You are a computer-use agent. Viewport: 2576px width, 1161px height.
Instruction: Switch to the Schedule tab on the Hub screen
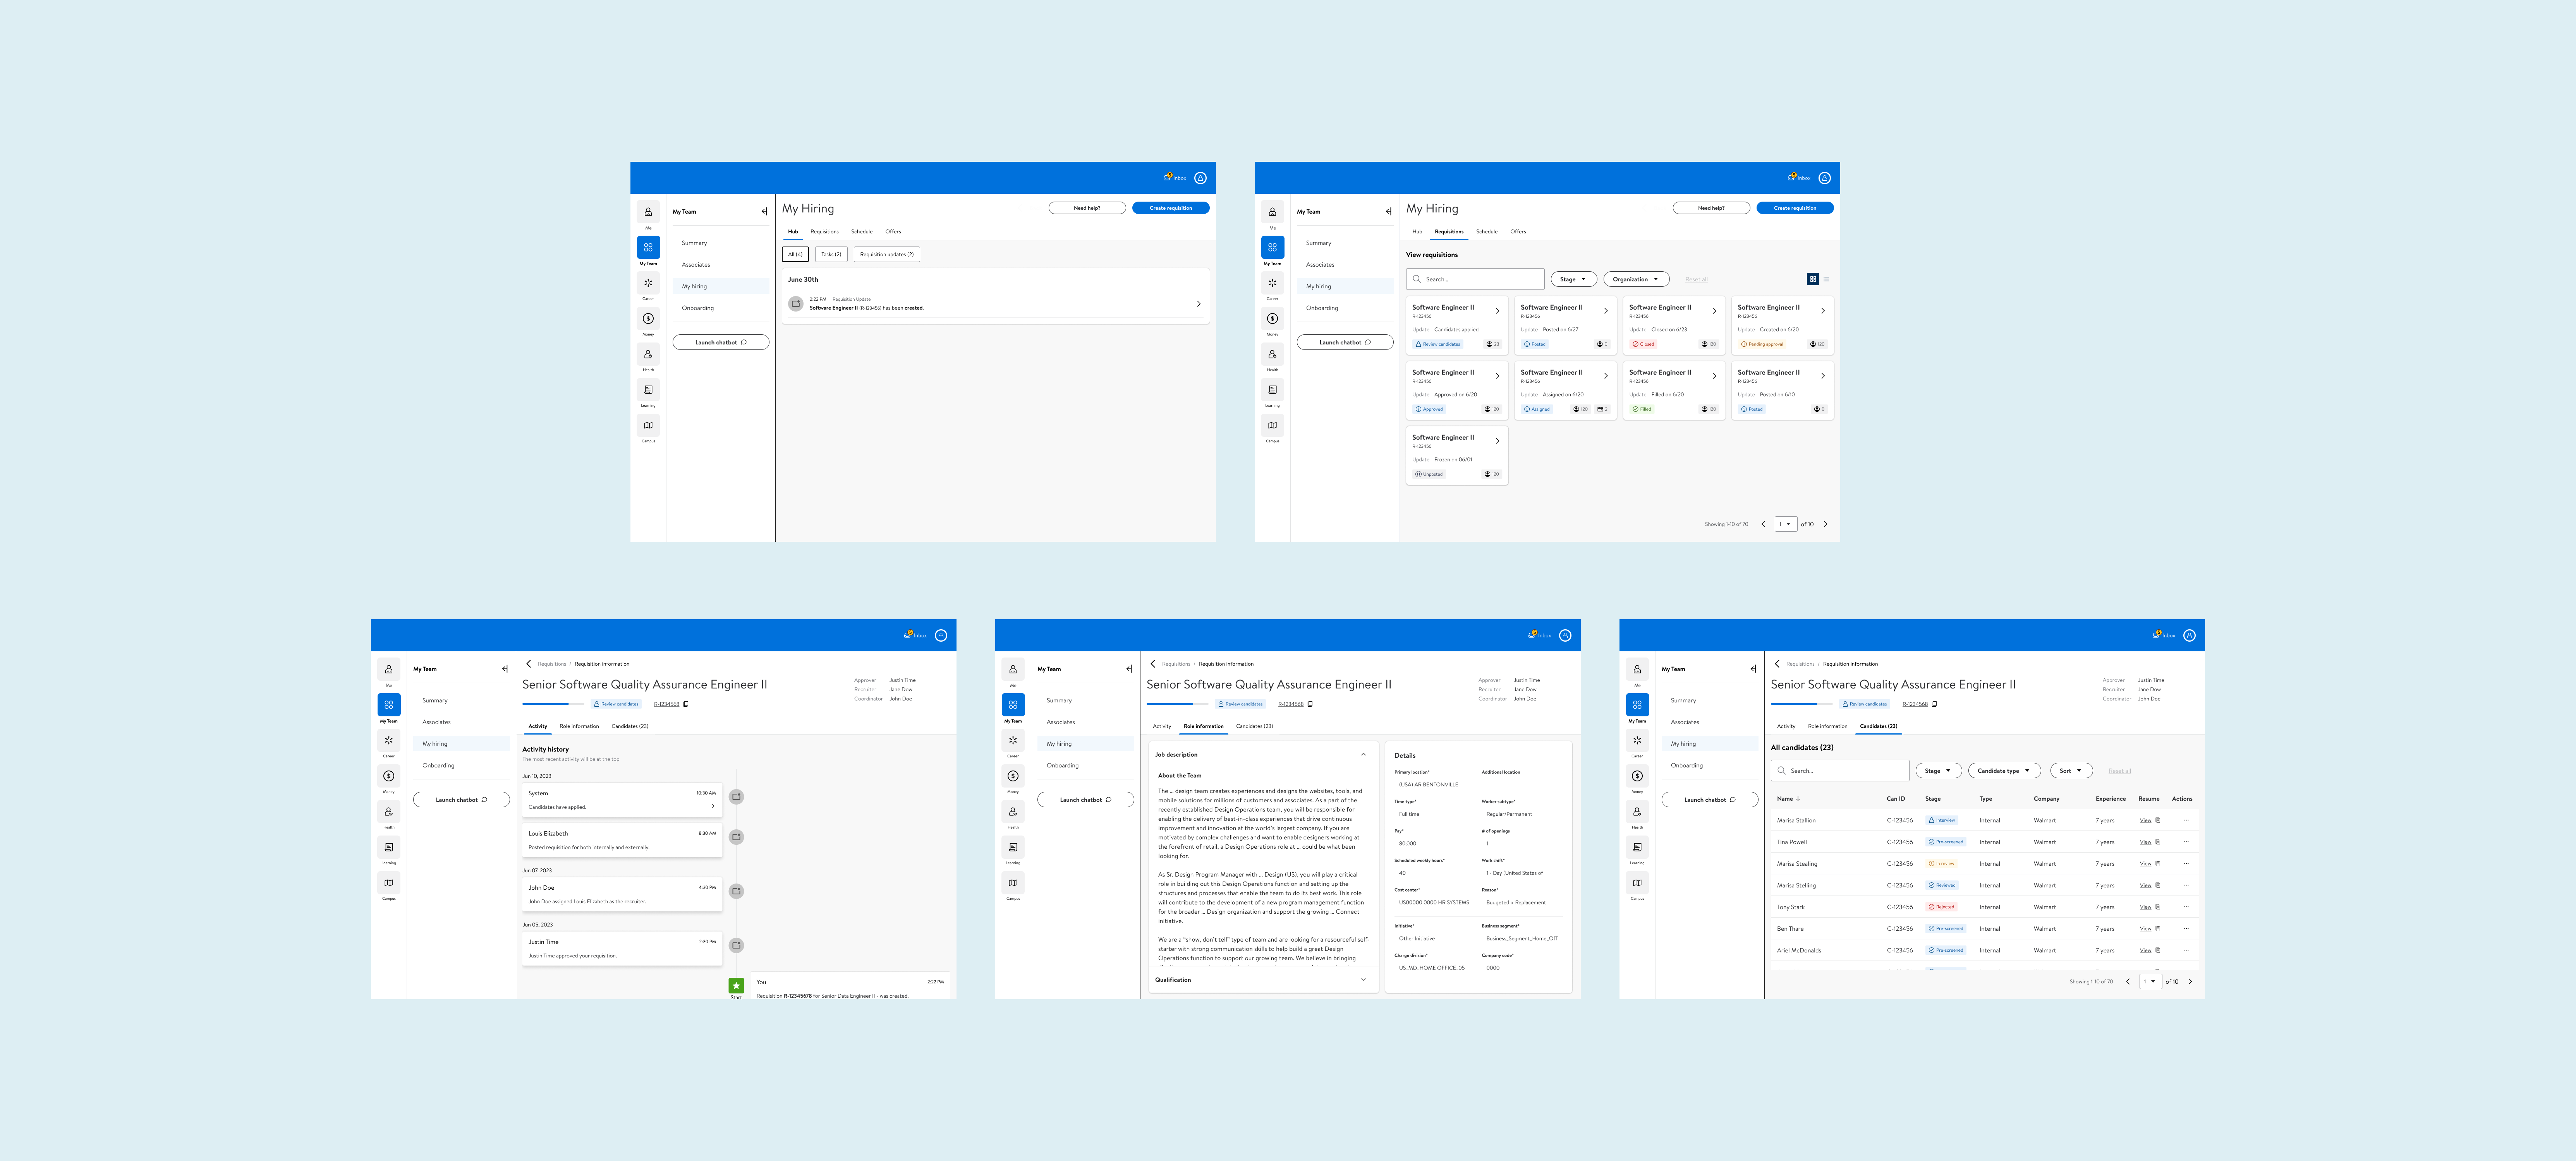(x=862, y=232)
